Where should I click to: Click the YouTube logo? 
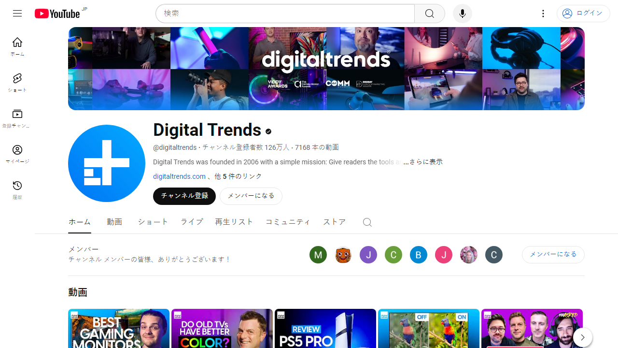tap(57, 14)
